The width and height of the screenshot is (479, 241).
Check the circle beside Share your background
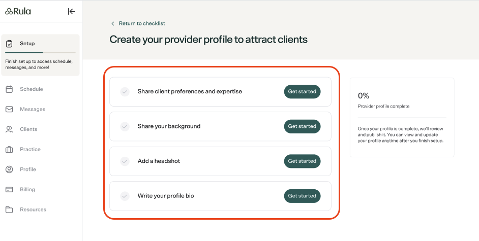pos(125,126)
